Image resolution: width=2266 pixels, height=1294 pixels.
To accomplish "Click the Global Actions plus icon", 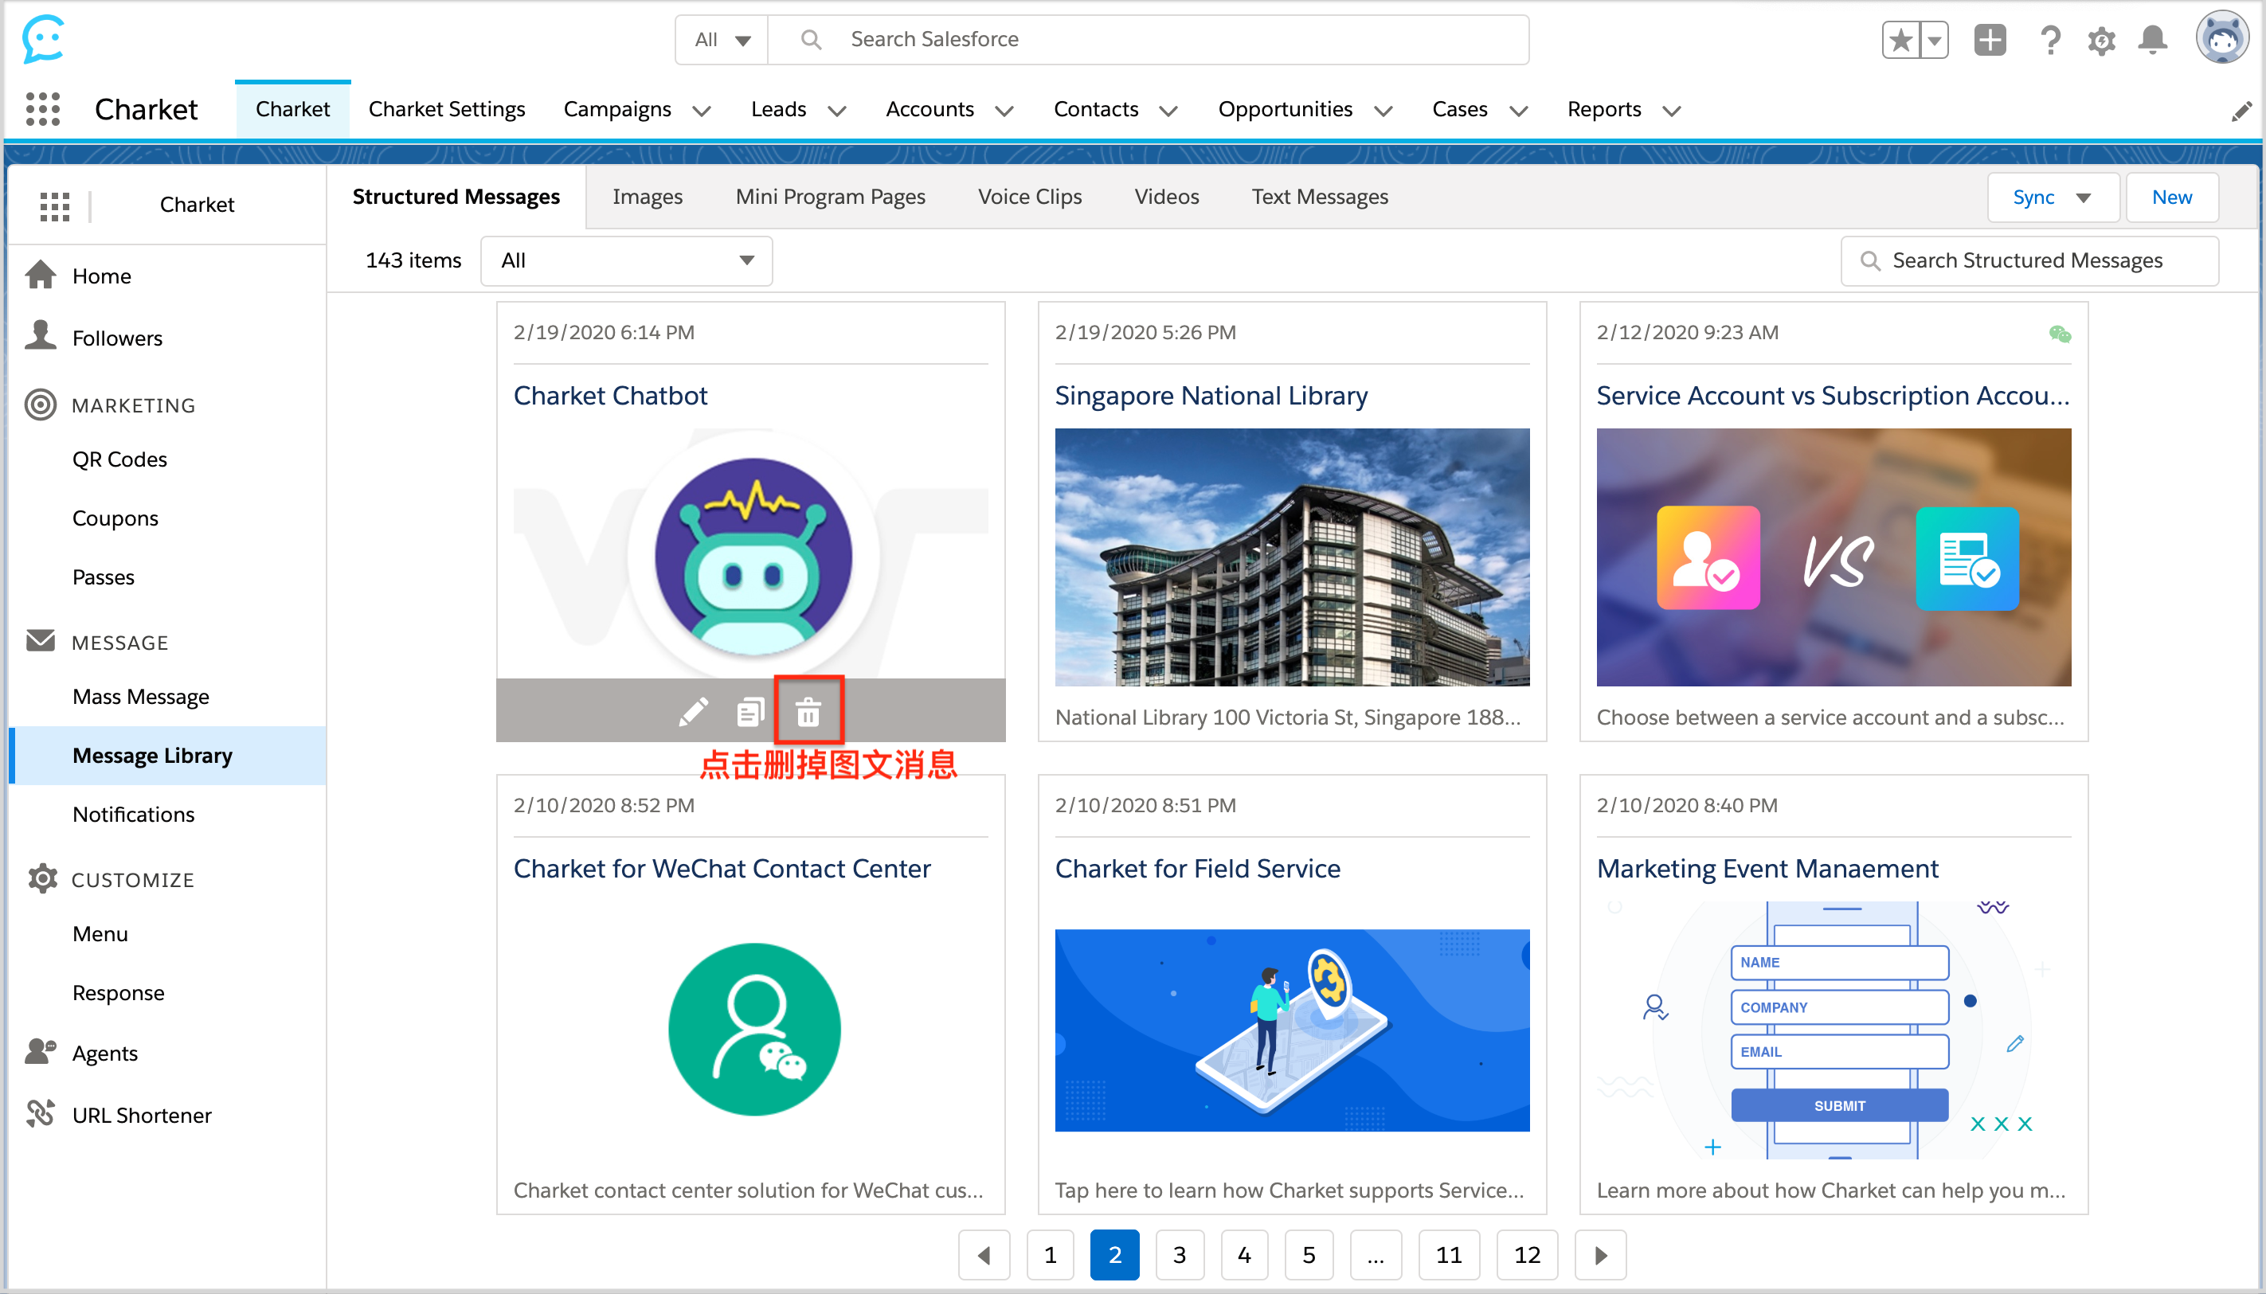I will pyautogui.click(x=1990, y=40).
